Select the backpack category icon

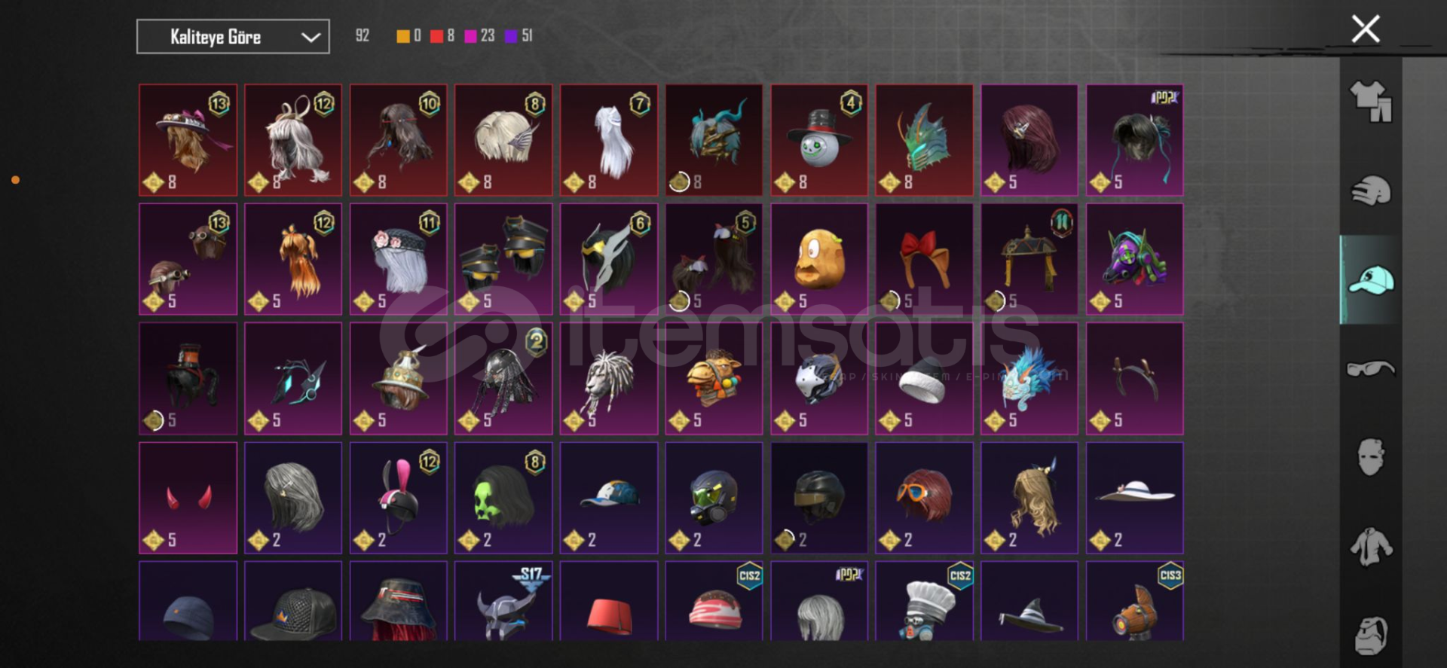[x=1371, y=635]
